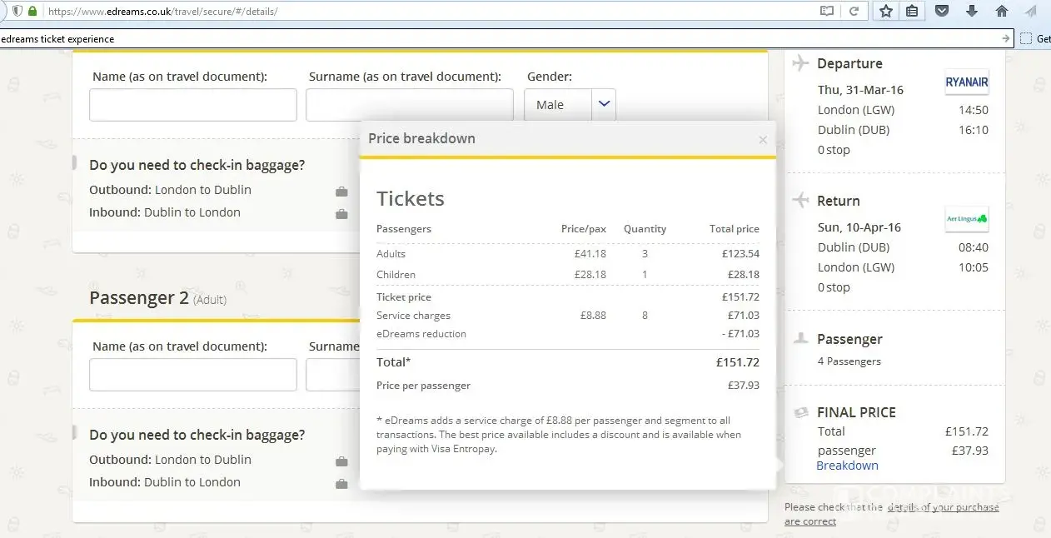Image resolution: width=1051 pixels, height=538 pixels.
Task: Reload the page with refresh icon
Action: point(854,12)
